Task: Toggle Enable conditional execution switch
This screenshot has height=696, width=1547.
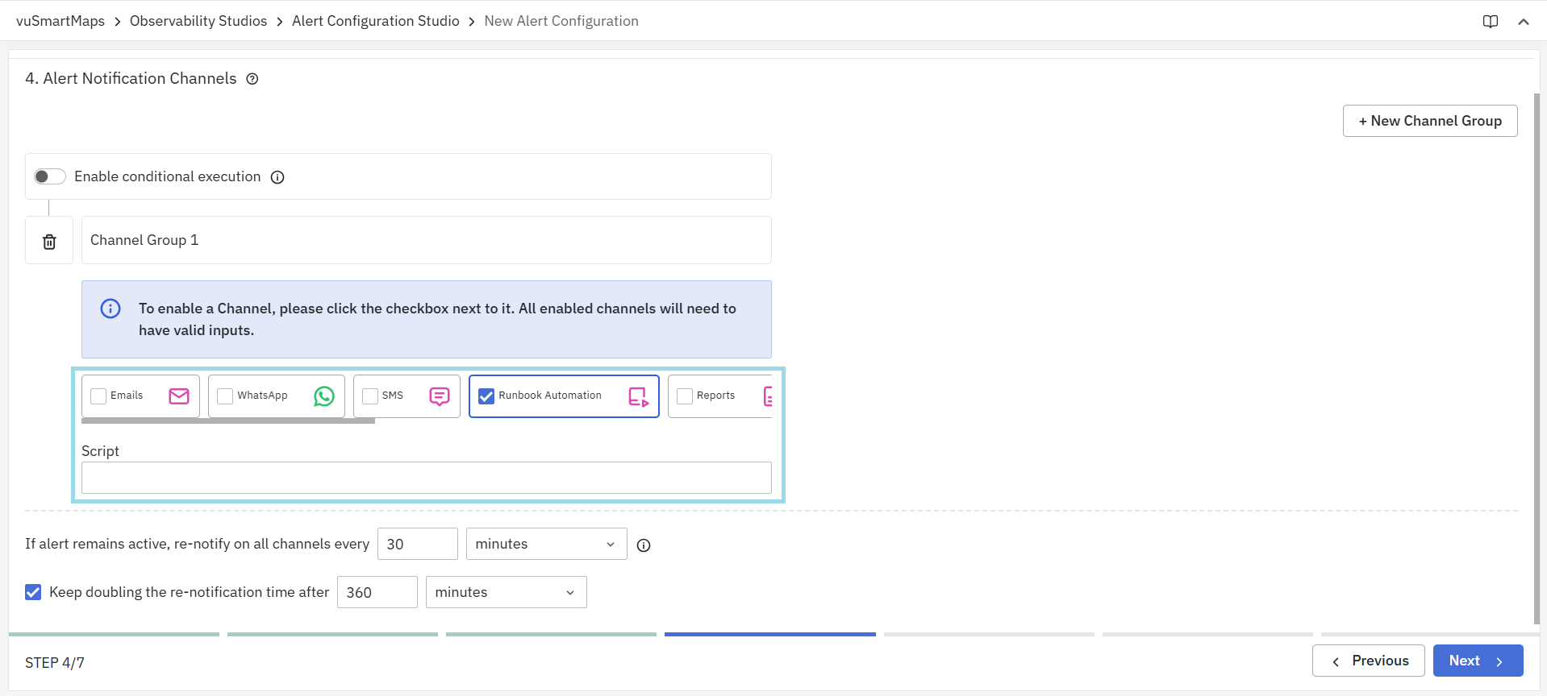Action: click(x=49, y=176)
